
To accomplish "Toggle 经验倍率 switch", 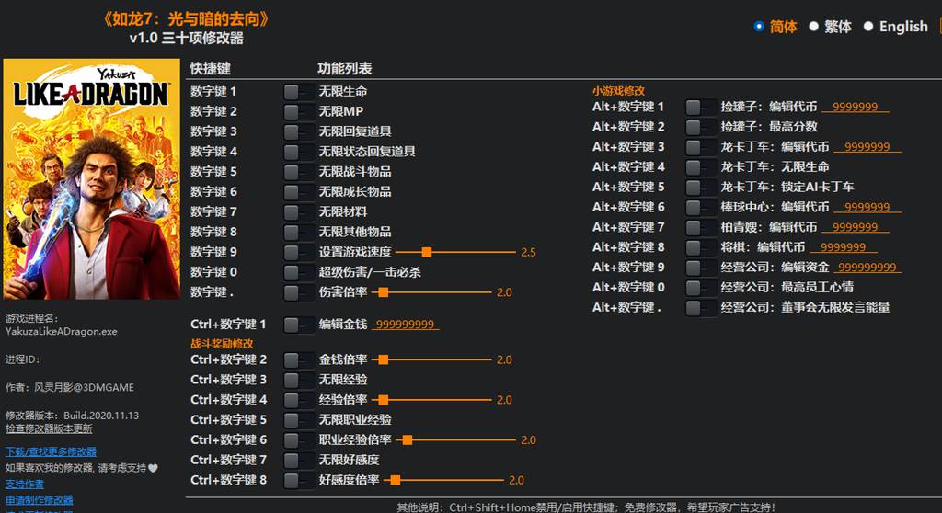I will coord(299,400).
